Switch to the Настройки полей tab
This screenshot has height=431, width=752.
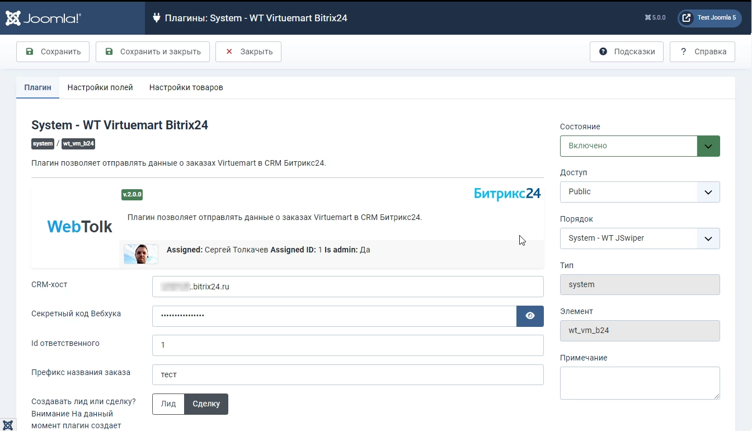click(x=100, y=88)
